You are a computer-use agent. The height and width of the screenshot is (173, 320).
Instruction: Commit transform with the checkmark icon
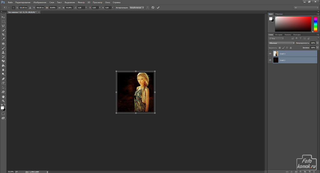click(158, 7)
